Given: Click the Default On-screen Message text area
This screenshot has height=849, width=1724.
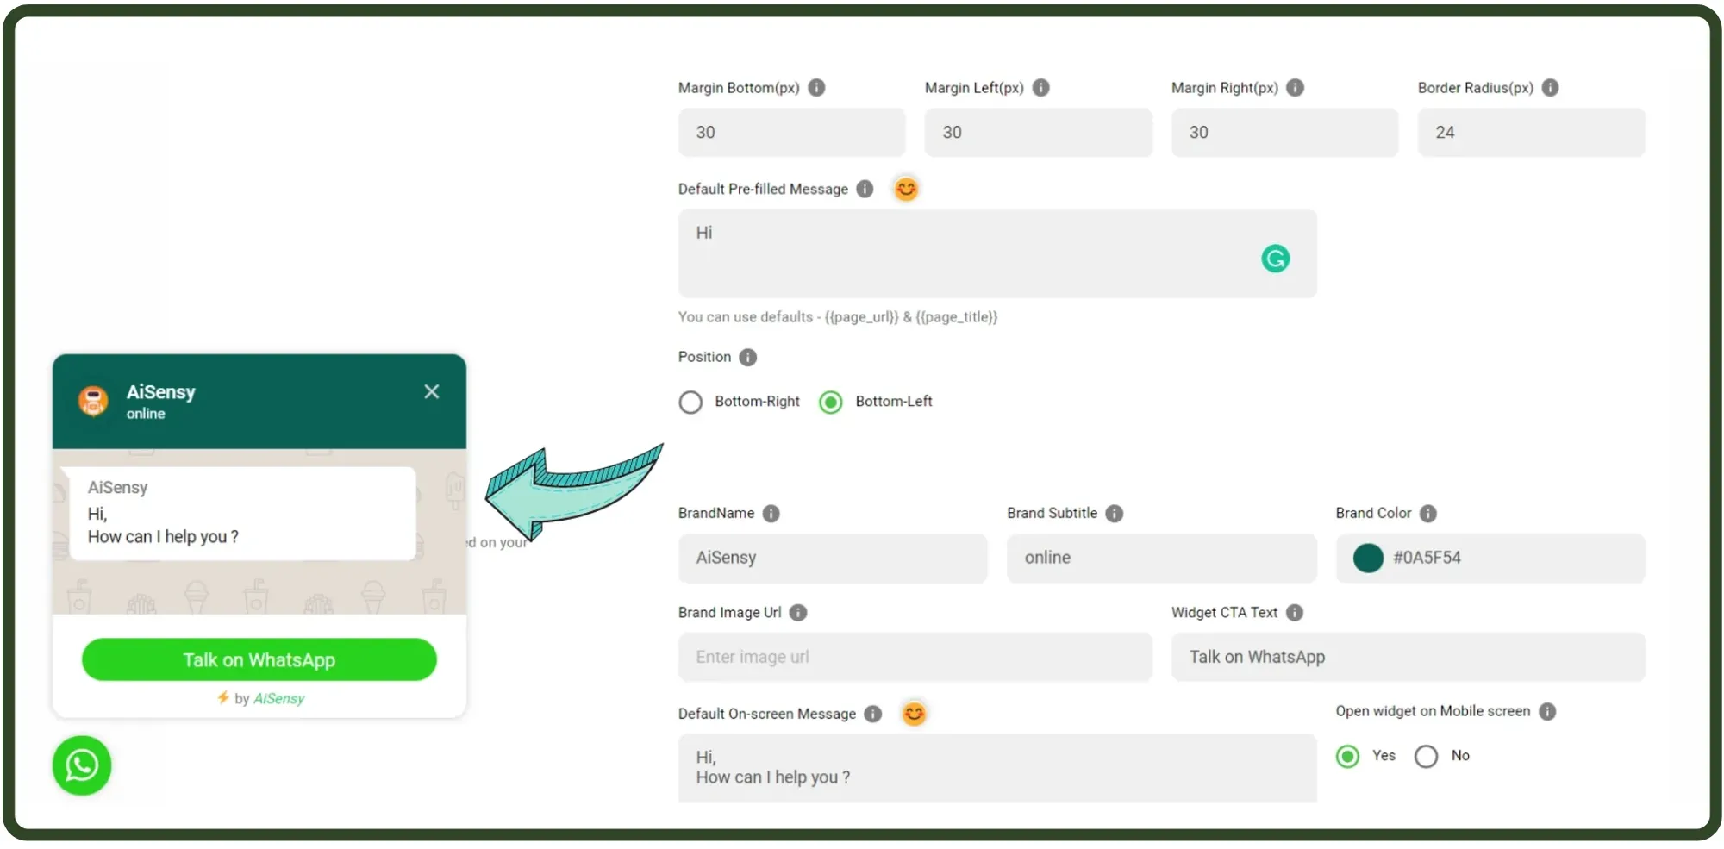Looking at the screenshot, I should 997,769.
